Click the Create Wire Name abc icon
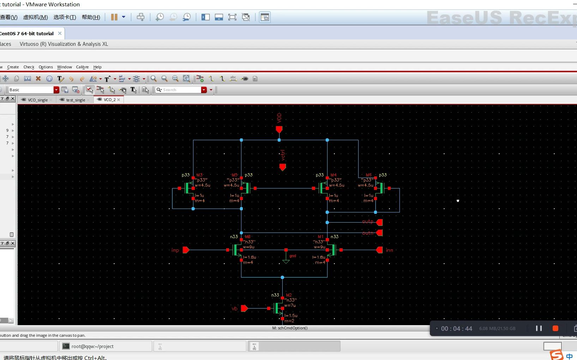The image size is (577, 360). [x=233, y=79]
